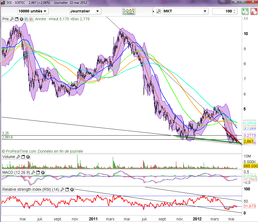Open the 10000 unités dropdown

(x=33, y=11)
